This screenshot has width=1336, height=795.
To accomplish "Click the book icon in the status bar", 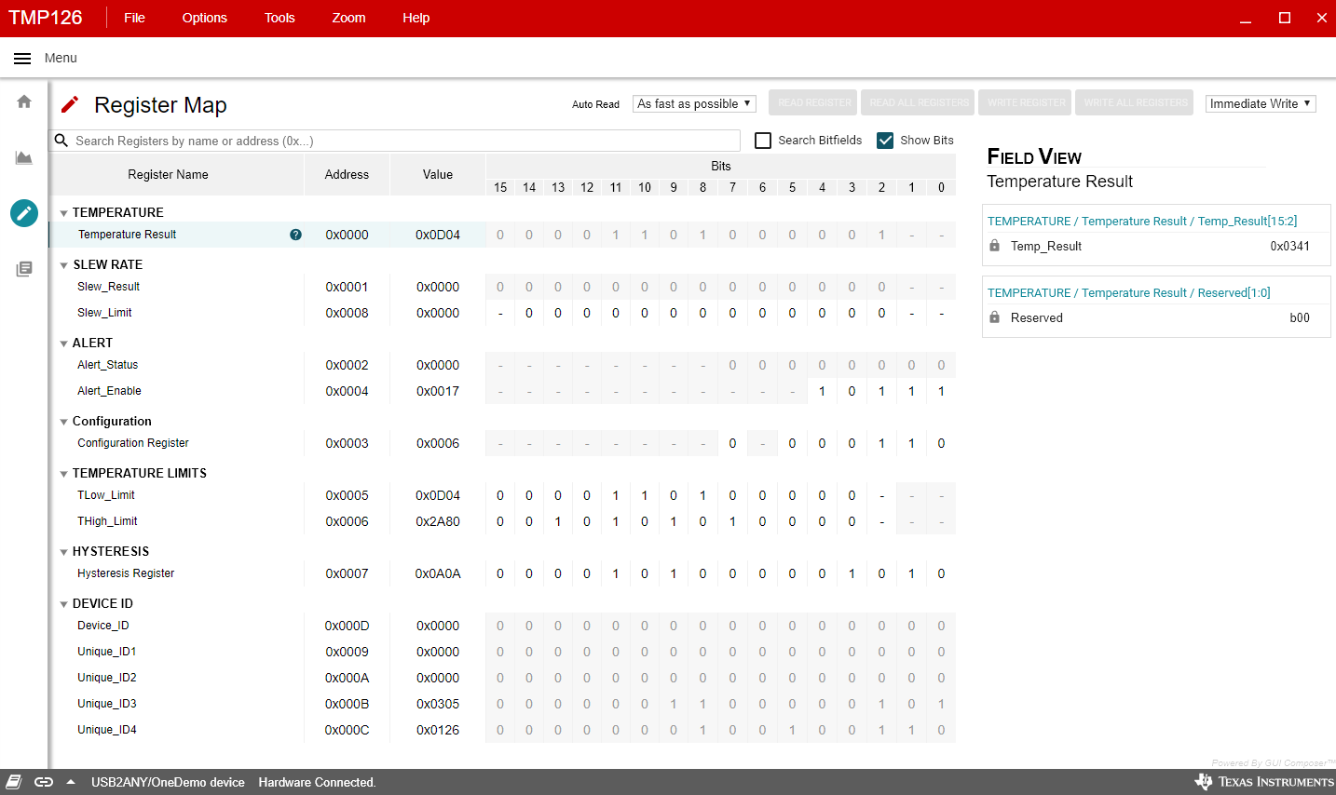I will [x=14, y=782].
